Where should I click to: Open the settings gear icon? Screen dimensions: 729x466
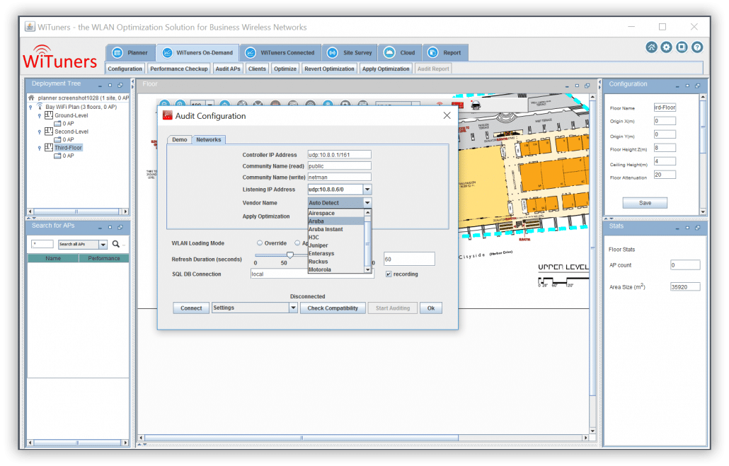(x=666, y=47)
